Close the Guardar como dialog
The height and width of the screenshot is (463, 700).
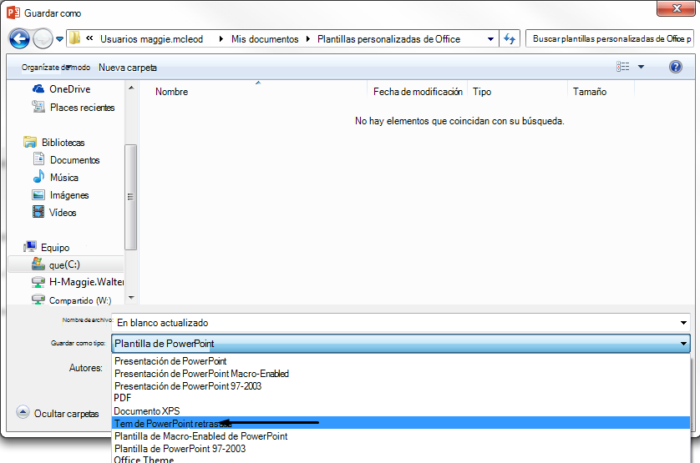point(676,8)
